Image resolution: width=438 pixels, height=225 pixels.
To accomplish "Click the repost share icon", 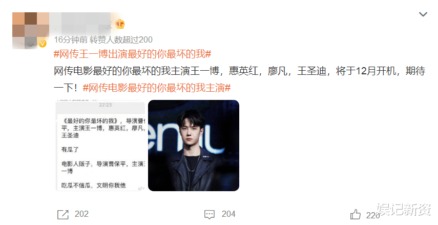I will pyautogui.click(x=63, y=215).
